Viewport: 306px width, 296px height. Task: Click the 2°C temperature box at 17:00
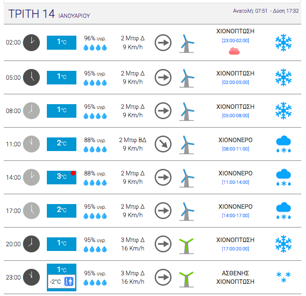[x=61, y=210]
